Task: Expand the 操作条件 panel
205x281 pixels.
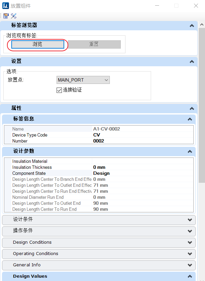Action: click(x=190, y=231)
